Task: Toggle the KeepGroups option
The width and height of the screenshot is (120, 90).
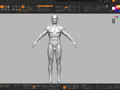Action: (64, 9)
